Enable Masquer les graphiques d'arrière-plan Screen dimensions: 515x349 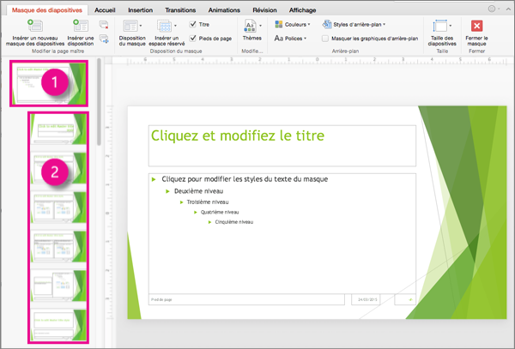coord(324,39)
